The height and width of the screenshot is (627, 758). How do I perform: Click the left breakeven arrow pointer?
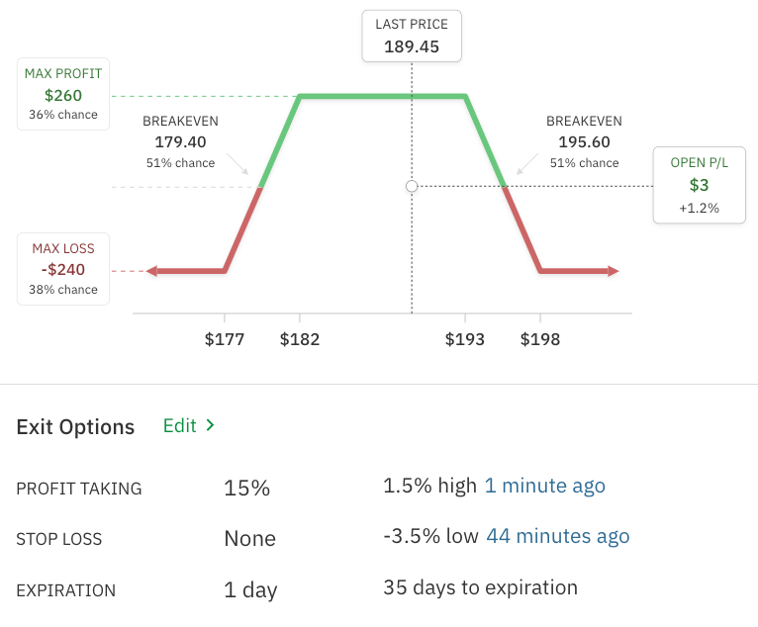pyautogui.click(x=237, y=164)
